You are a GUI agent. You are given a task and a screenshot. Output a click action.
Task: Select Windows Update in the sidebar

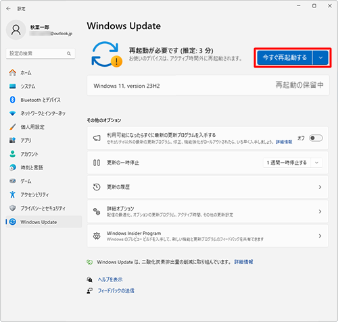(x=44, y=221)
